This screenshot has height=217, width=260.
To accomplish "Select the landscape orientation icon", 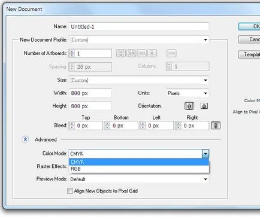I will tap(204, 106).
